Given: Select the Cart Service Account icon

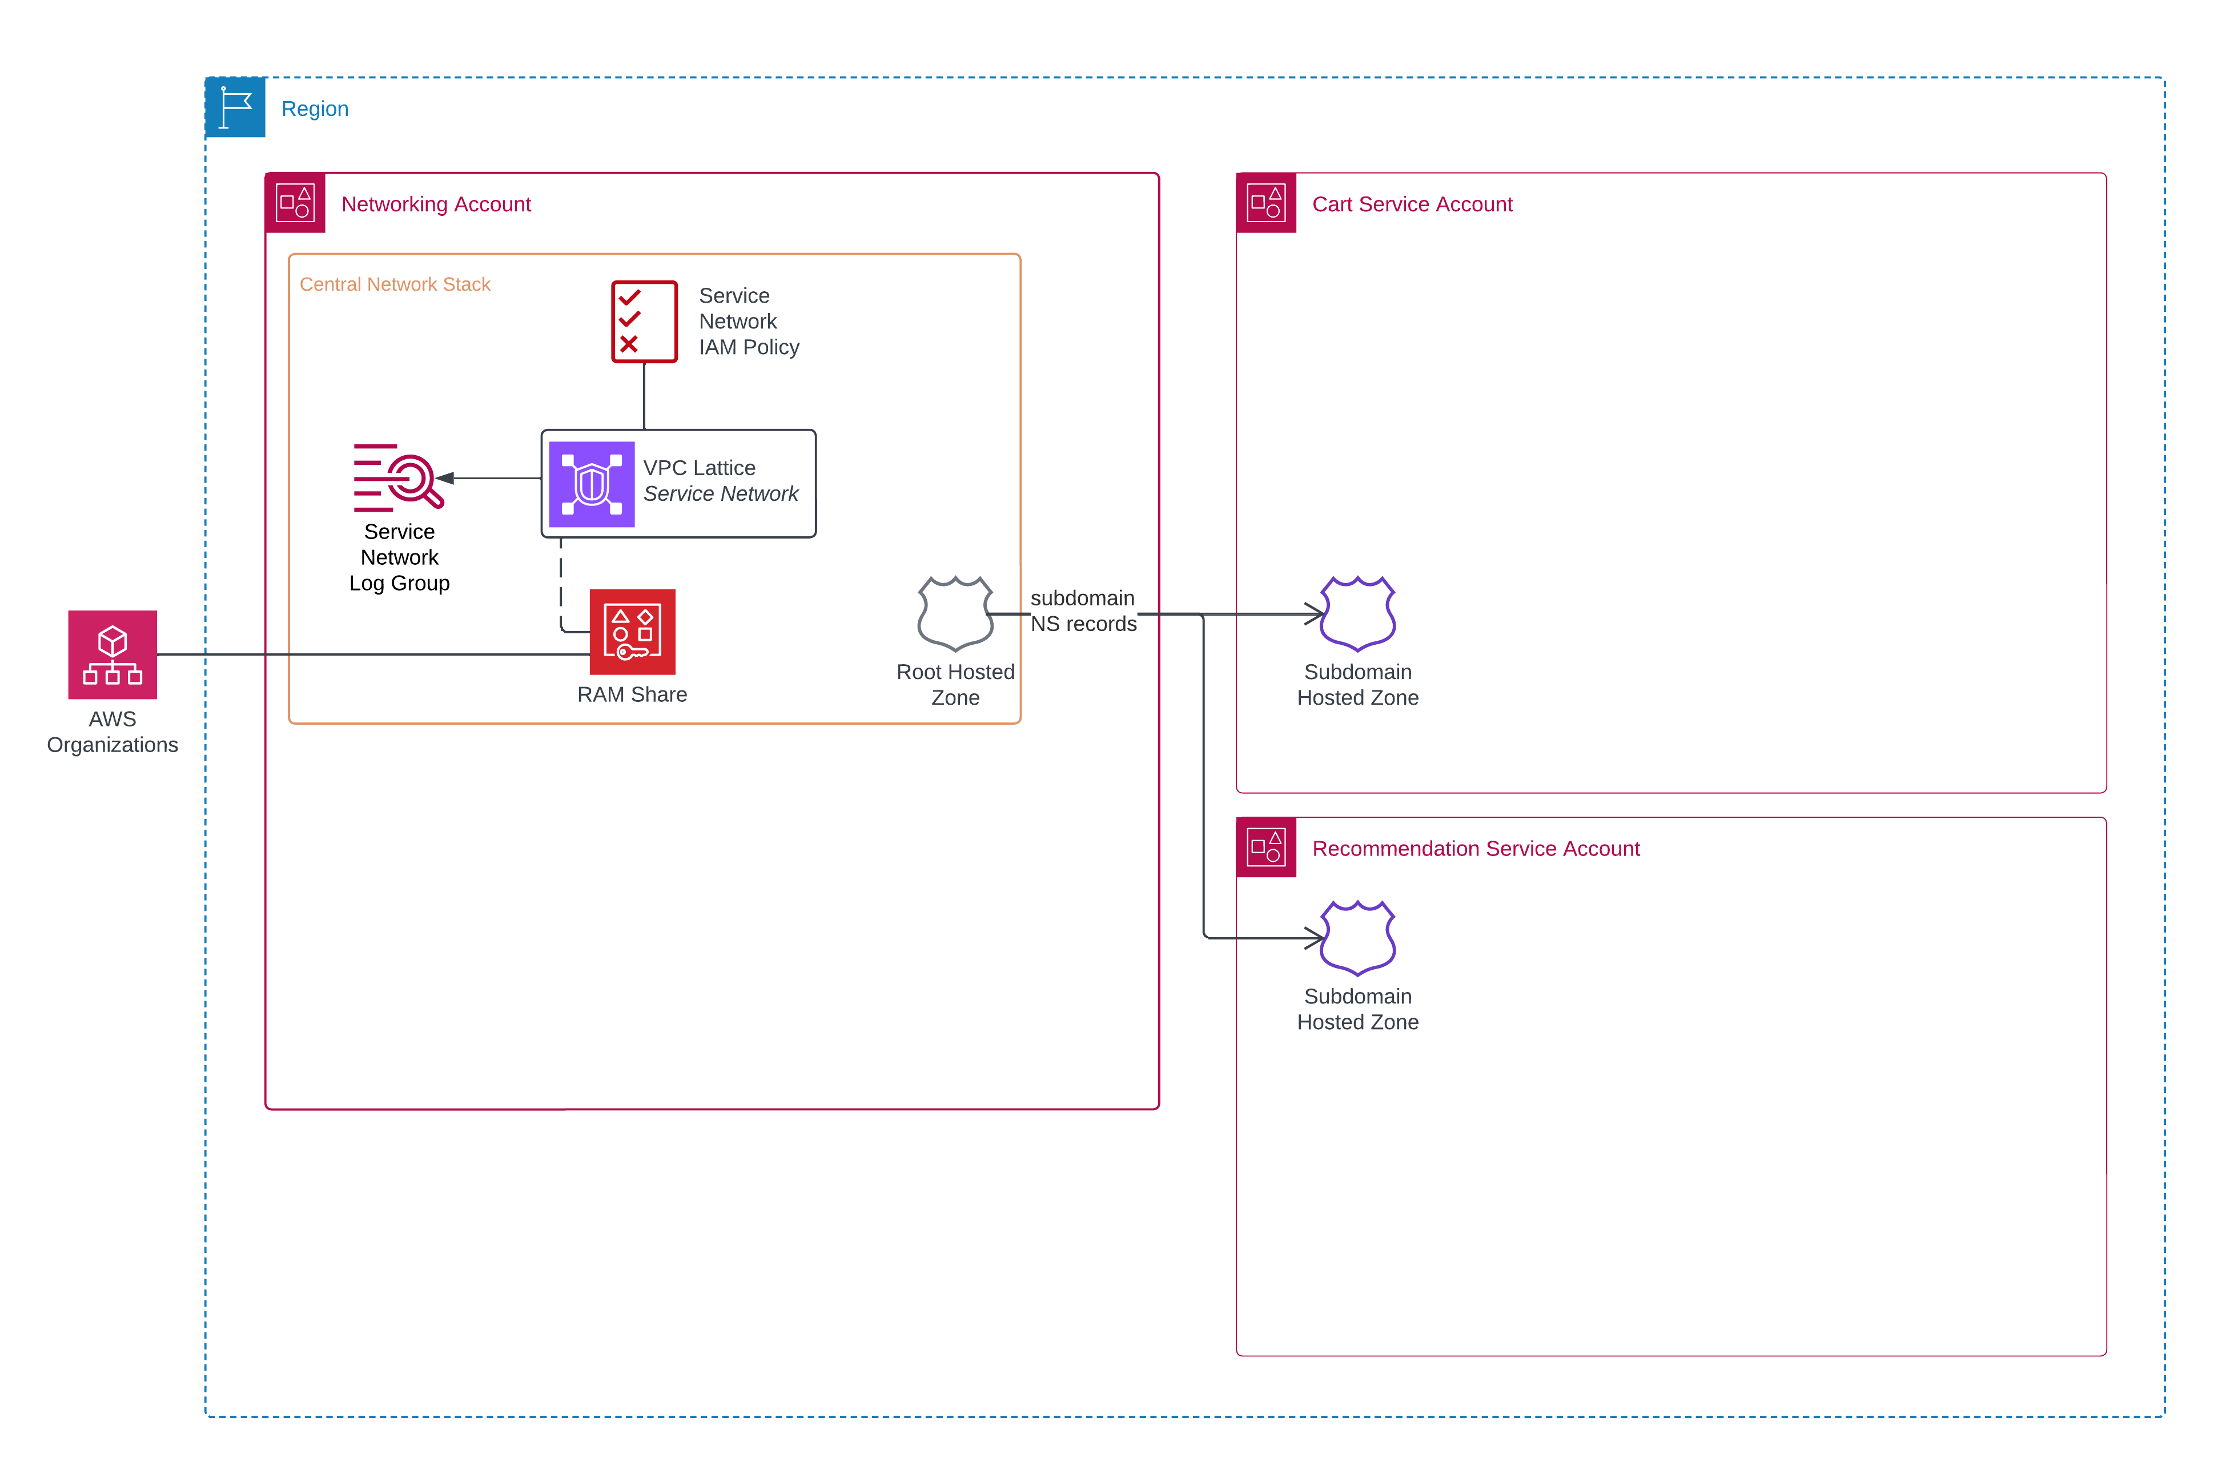Looking at the screenshot, I should pyautogui.click(x=1266, y=203).
